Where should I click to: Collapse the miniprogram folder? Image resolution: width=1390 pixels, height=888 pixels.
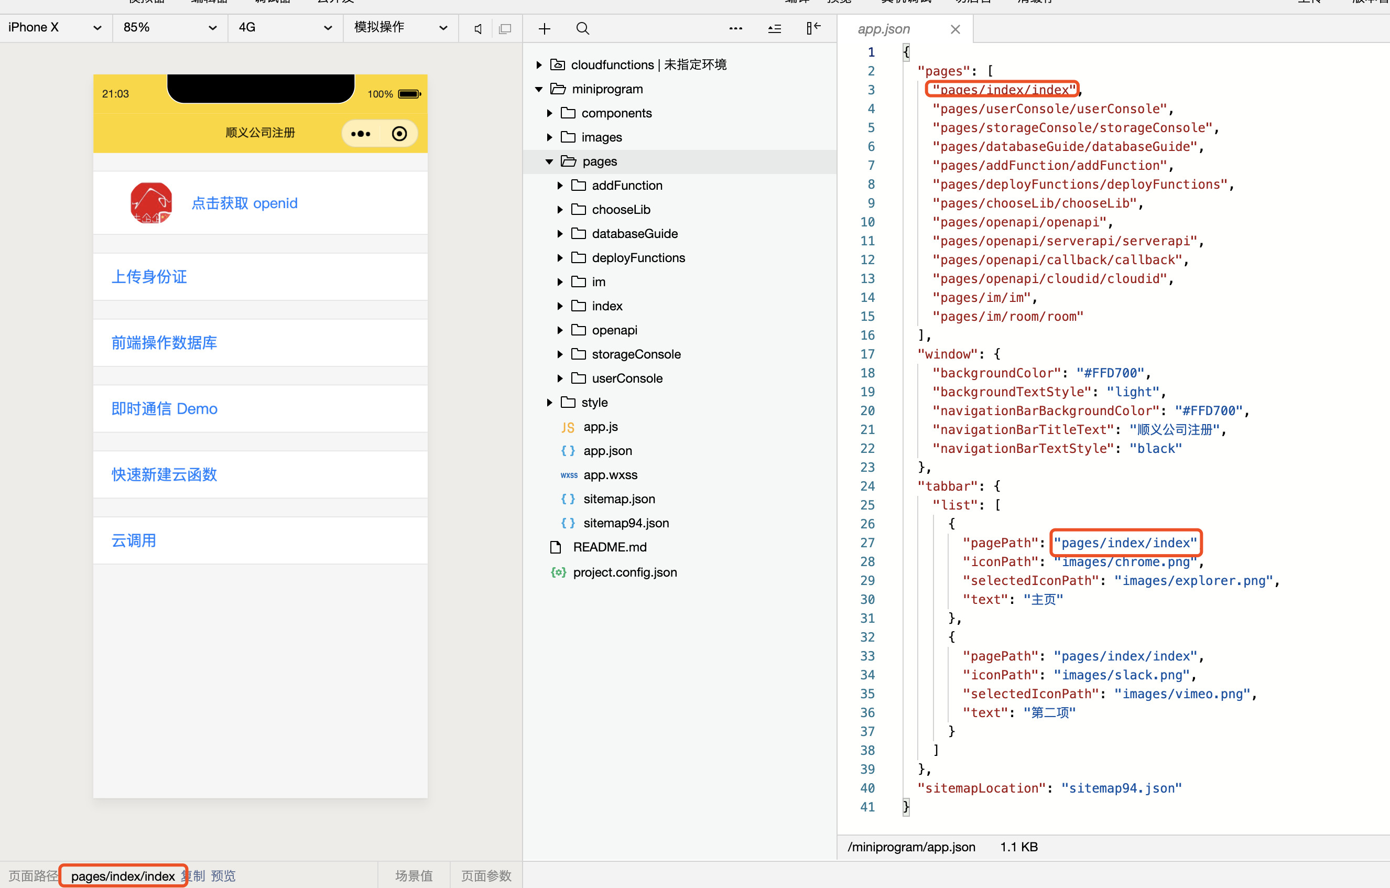coord(539,89)
